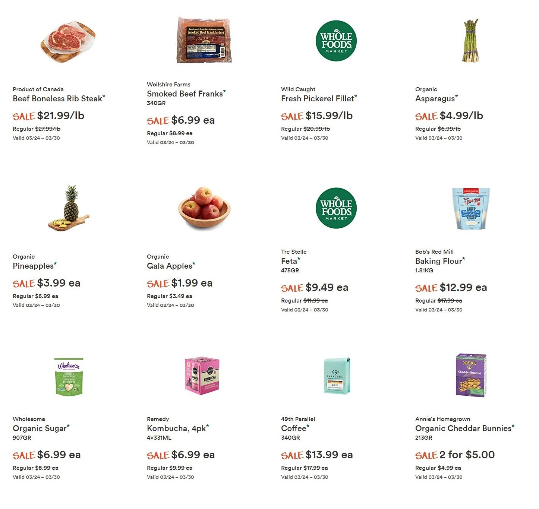Select the Smoked Beef Franks package photo
The height and width of the screenshot is (509, 539).
tap(204, 40)
